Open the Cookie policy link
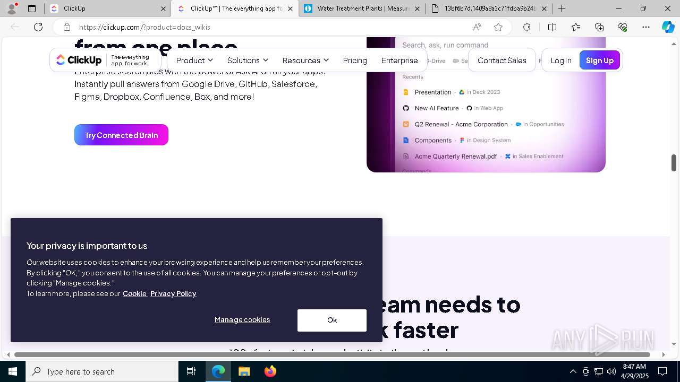Screen dimensions: 680x382 coord(135,293)
